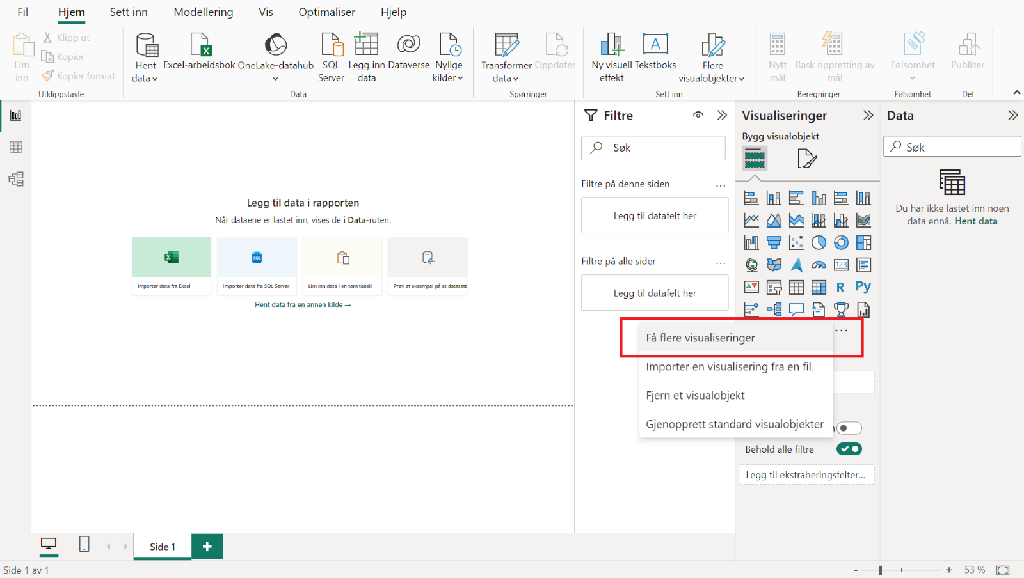Collapse the Data pane
Screen dimensions: 1024x578
pyautogui.click(x=1012, y=115)
